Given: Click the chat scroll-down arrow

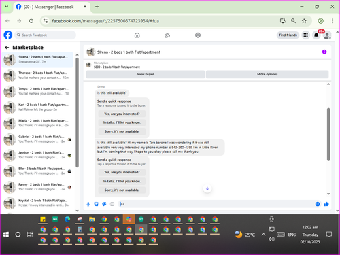Looking at the screenshot, I should coord(328,194).
